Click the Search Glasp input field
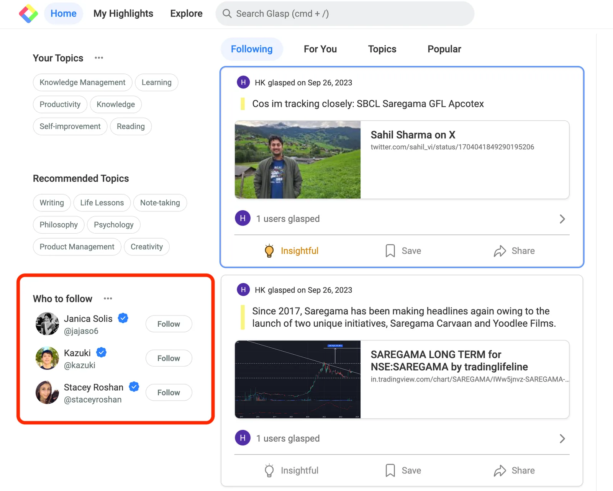Viewport: 613px width, 491px height. point(345,14)
